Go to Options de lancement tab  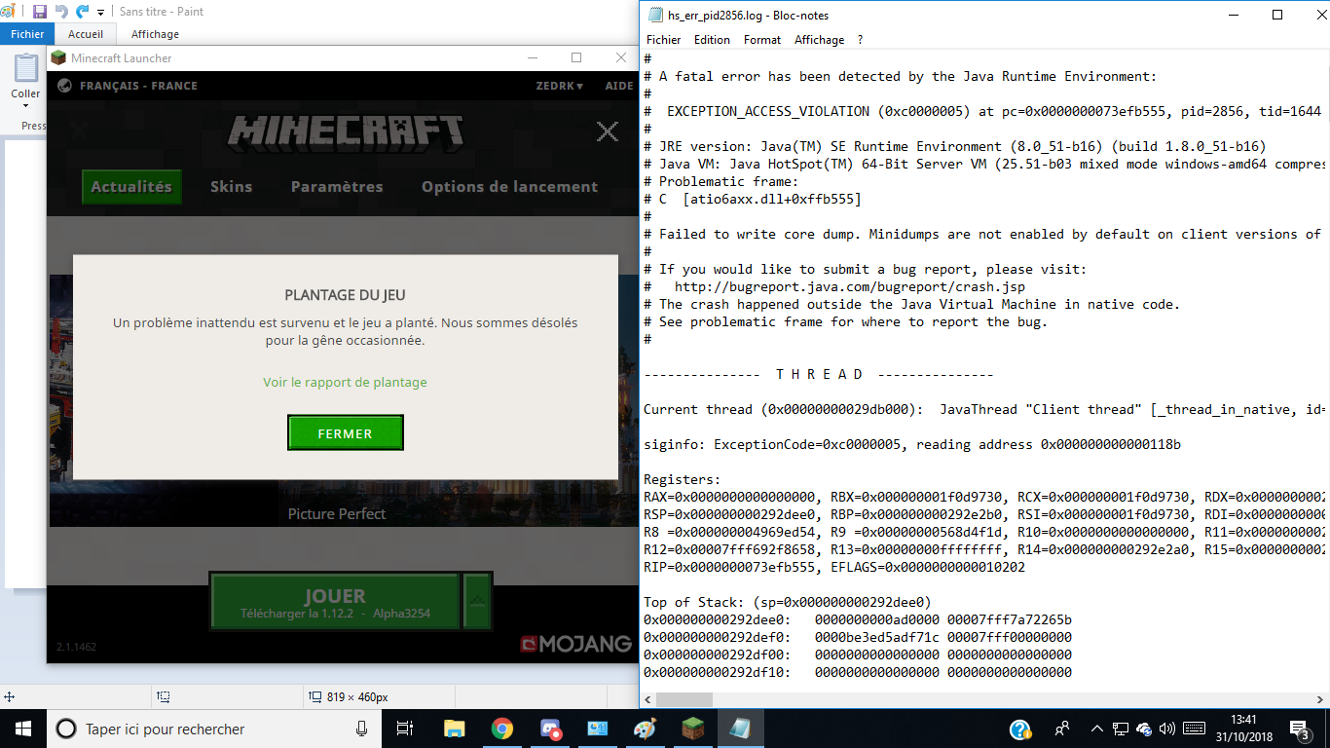pos(509,187)
